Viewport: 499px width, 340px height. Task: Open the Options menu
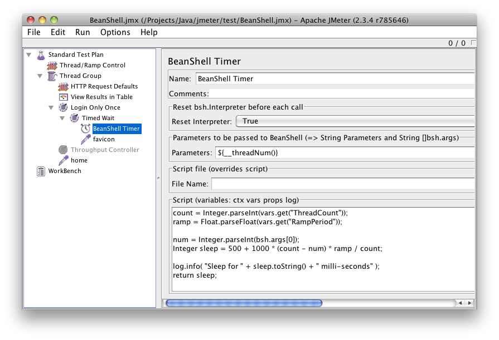115,32
